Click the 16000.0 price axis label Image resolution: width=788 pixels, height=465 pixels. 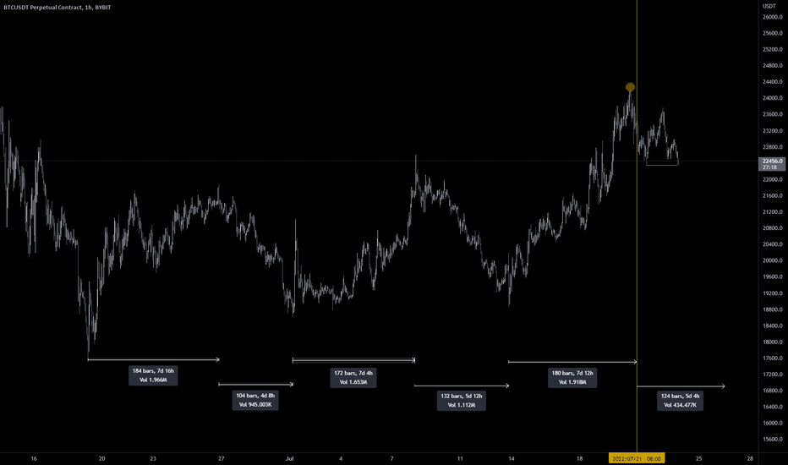pyautogui.click(x=773, y=423)
